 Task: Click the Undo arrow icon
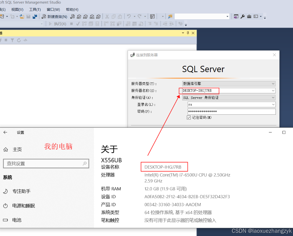tap(129, 17)
